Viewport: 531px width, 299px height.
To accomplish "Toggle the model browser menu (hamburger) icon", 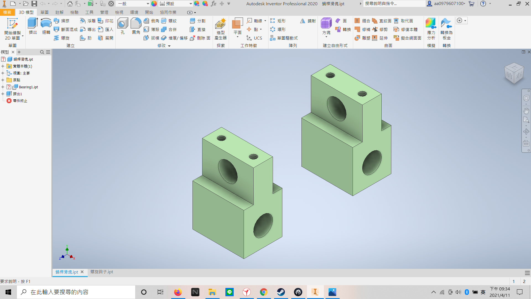I will click(x=48, y=52).
